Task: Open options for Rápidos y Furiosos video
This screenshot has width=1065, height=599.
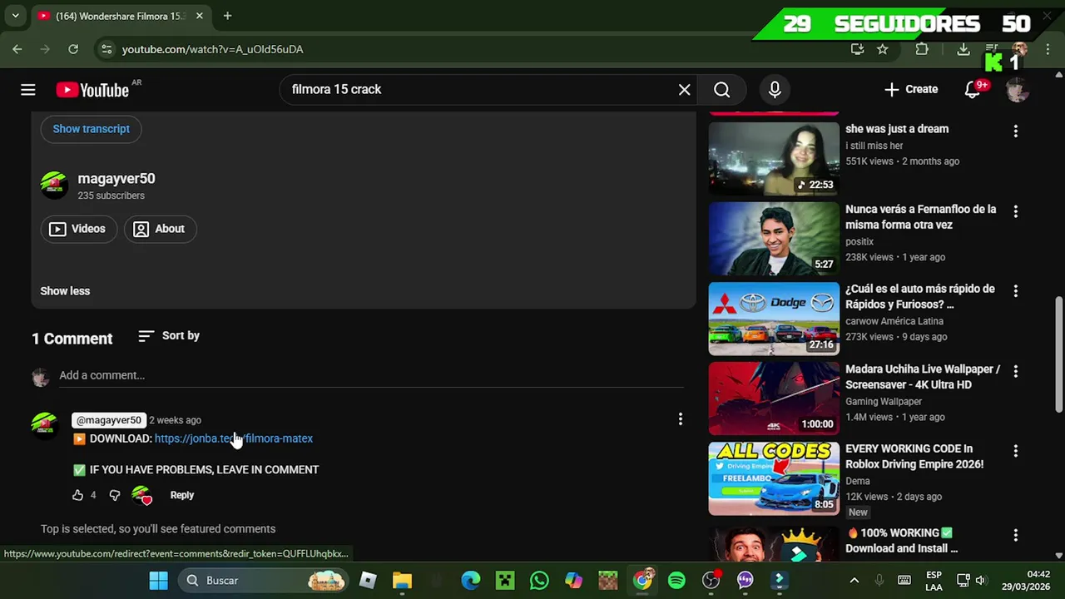Action: point(1015,291)
